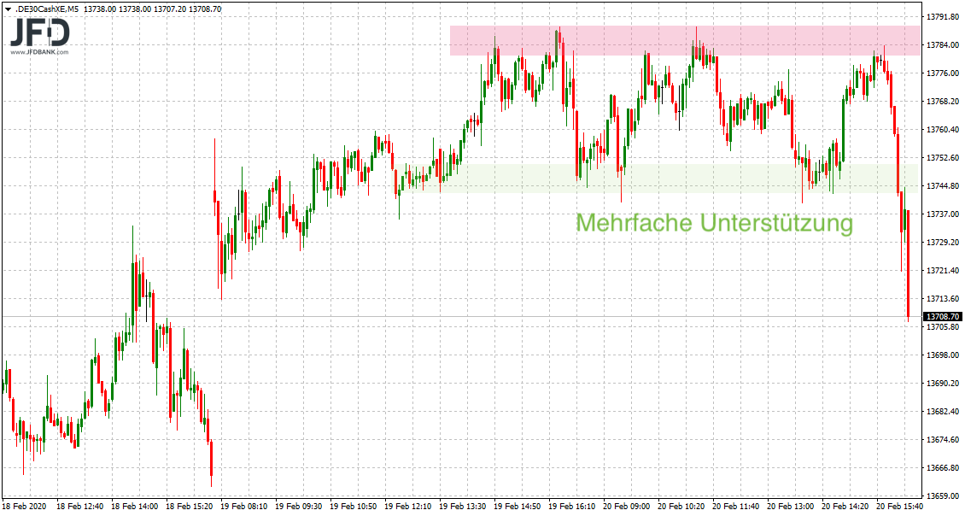Click the last long red candle at right
This screenshot has height=516, width=965.
907,265
